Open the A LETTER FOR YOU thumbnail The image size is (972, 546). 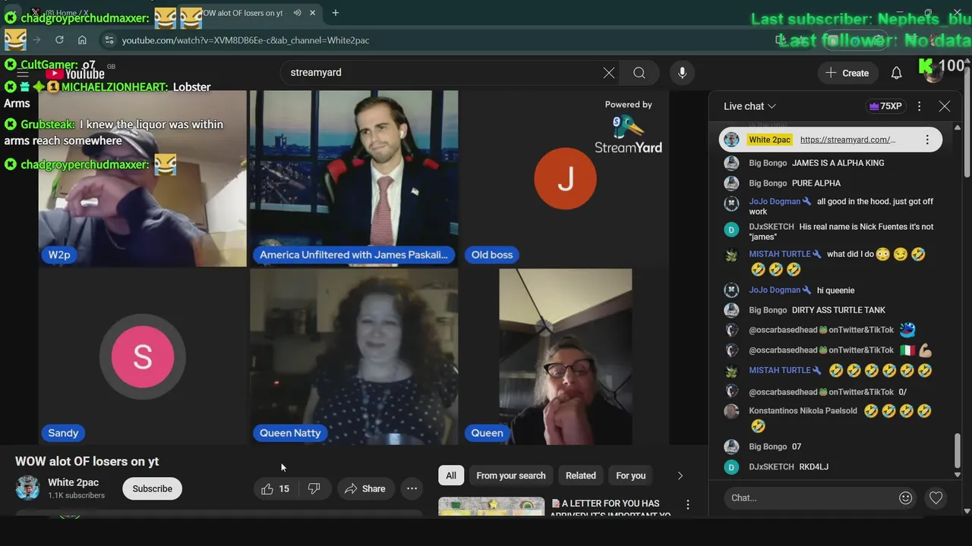[x=491, y=507]
